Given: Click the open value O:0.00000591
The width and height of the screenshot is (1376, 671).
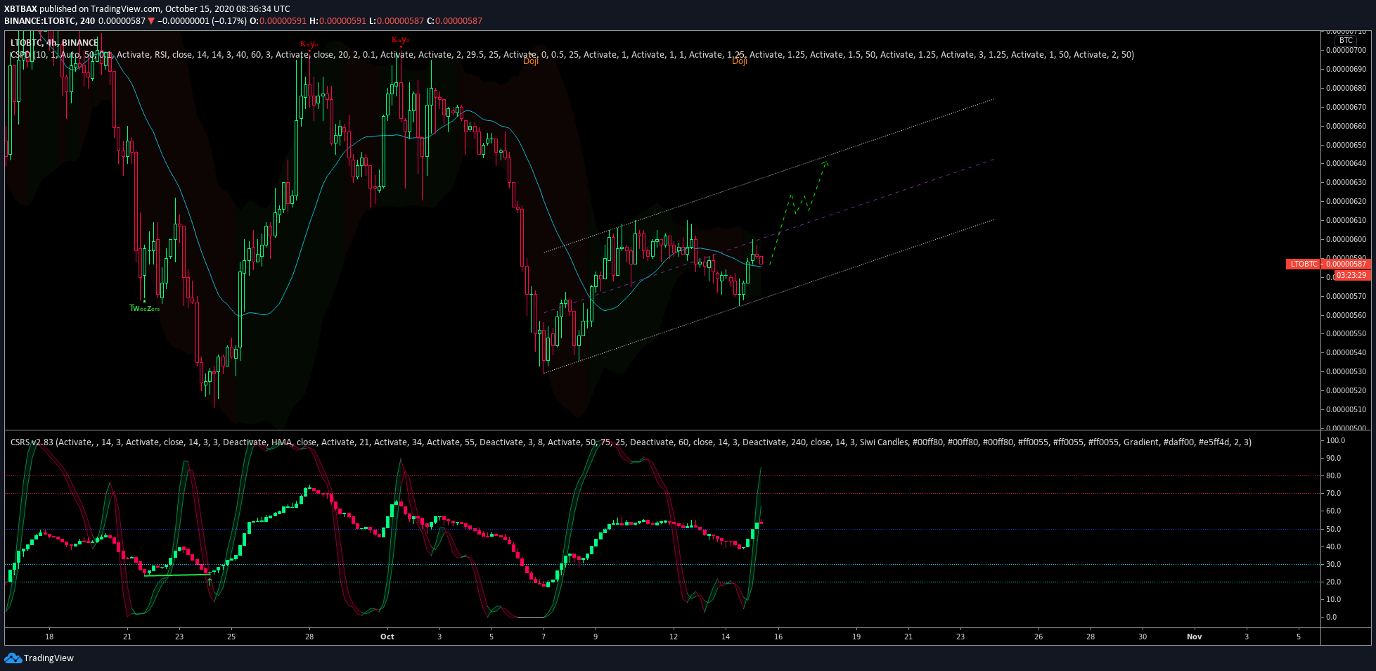Looking at the screenshot, I should (x=278, y=21).
